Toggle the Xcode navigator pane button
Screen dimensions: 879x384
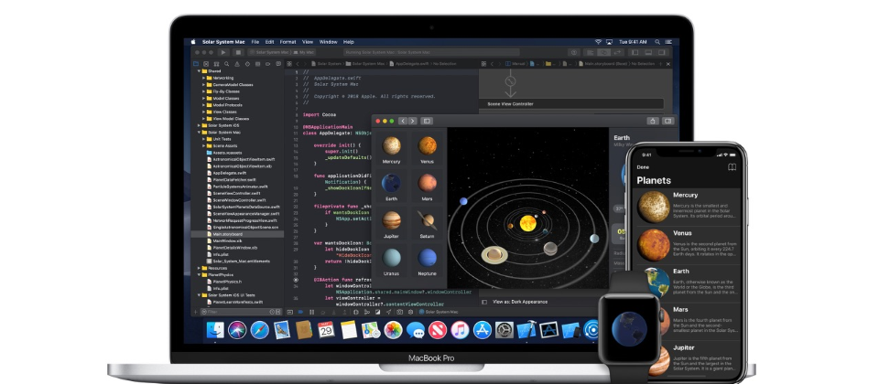click(x=635, y=52)
